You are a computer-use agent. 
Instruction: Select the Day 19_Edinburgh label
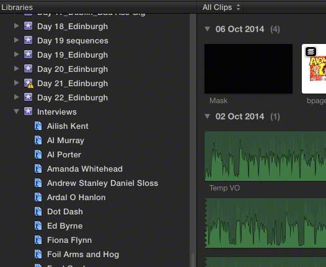pos(73,55)
